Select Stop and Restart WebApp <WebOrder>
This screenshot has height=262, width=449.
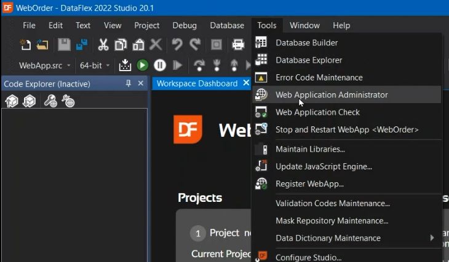point(346,129)
